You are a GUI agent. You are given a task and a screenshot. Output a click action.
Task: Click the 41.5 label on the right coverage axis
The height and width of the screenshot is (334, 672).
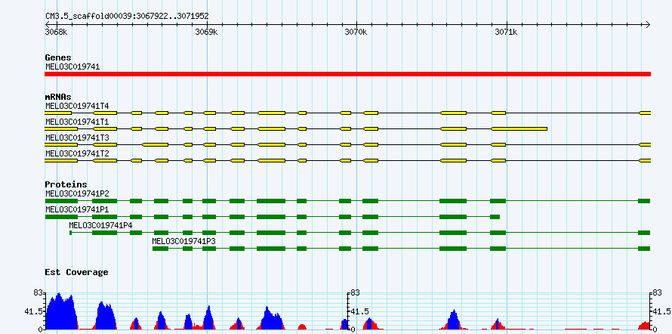[x=661, y=311]
